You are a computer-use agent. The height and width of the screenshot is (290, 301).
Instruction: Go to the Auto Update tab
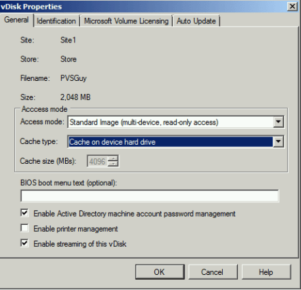(x=196, y=21)
